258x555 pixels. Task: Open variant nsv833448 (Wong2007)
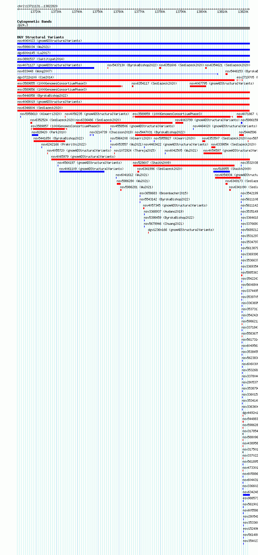(x=35, y=71)
